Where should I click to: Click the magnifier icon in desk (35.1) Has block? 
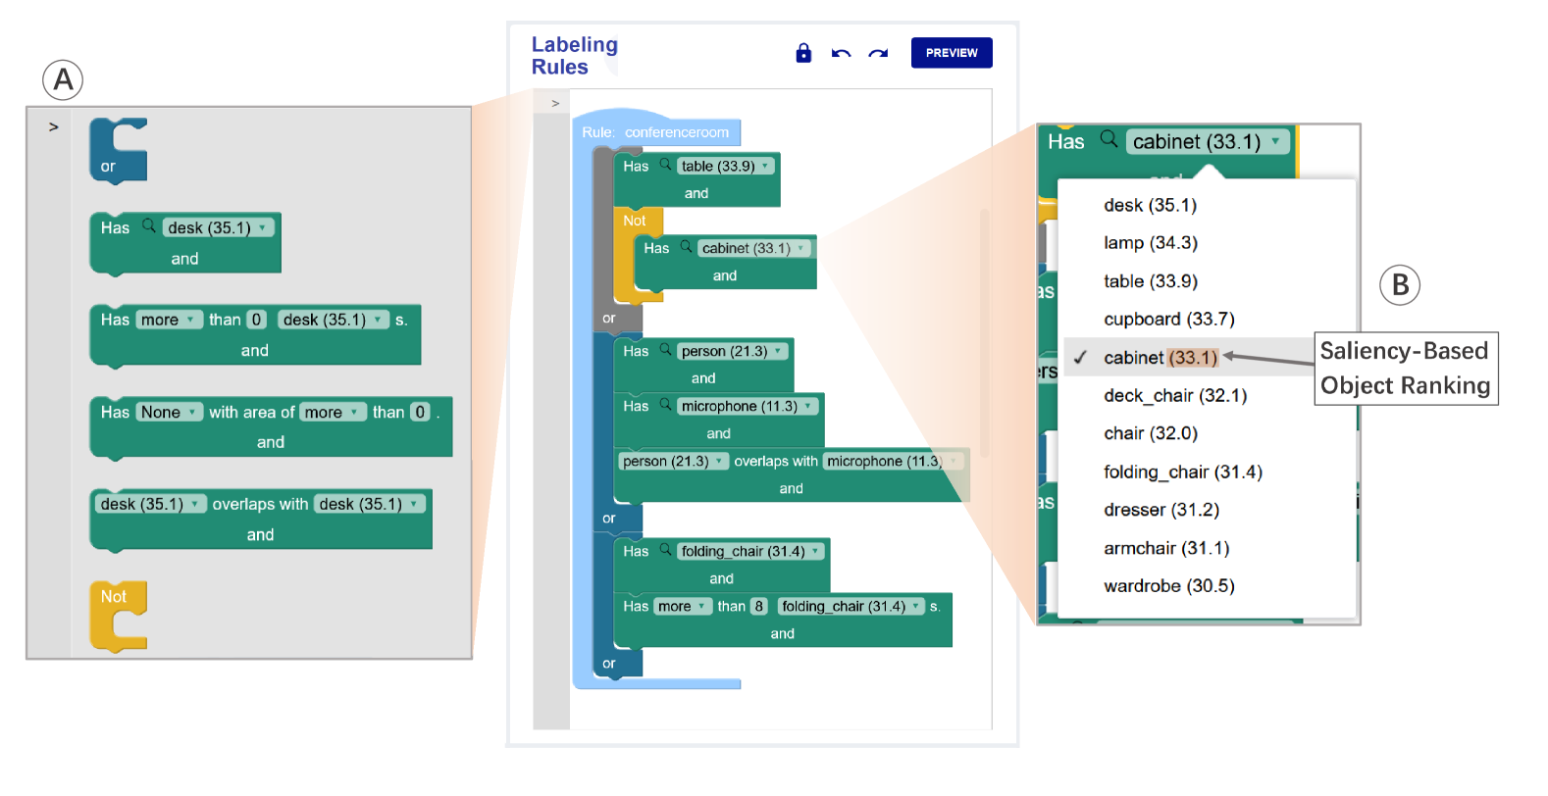click(x=149, y=226)
